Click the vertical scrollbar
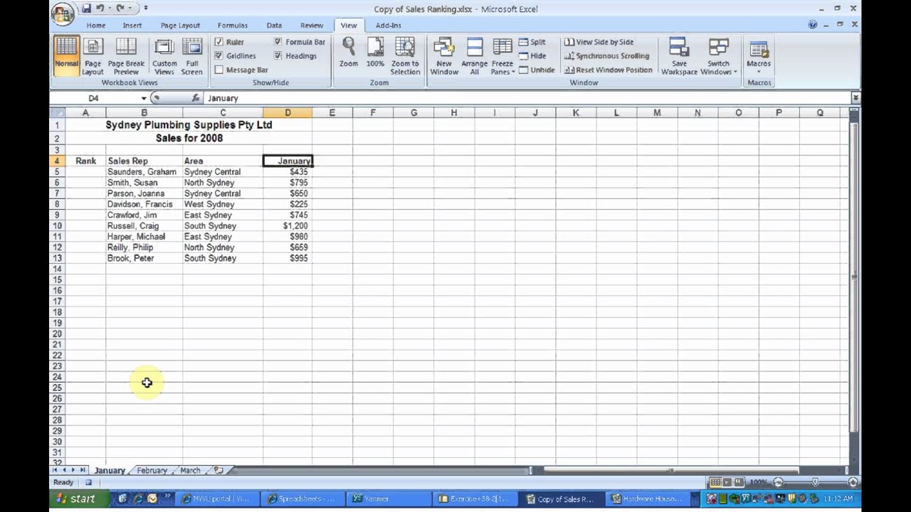 click(x=855, y=277)
